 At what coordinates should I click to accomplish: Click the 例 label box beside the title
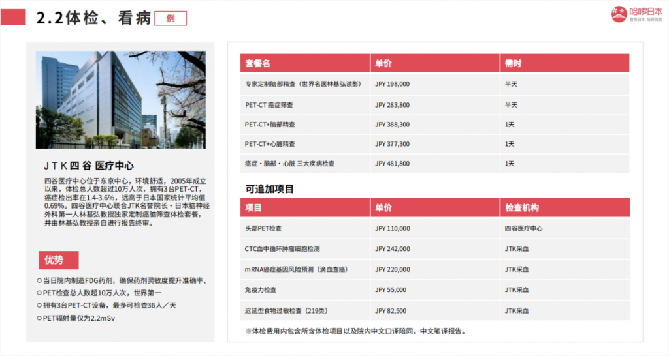coord(171,18)
